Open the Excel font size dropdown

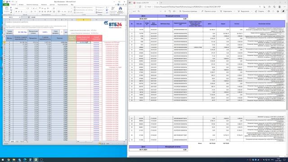point(31,9)
